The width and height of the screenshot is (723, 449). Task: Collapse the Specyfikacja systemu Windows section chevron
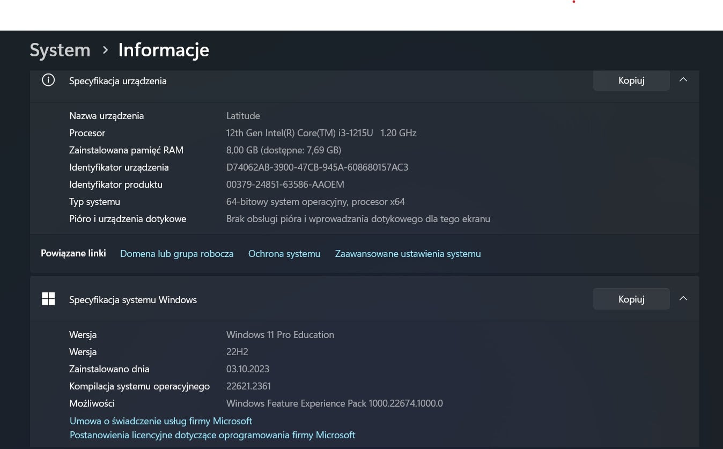[683, 298]
